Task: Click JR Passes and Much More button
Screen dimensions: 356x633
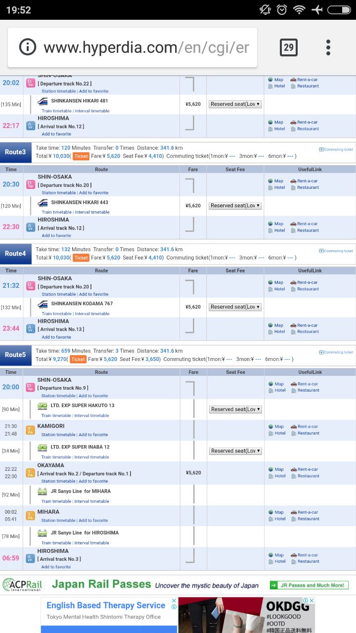Action: coord(309,585)
